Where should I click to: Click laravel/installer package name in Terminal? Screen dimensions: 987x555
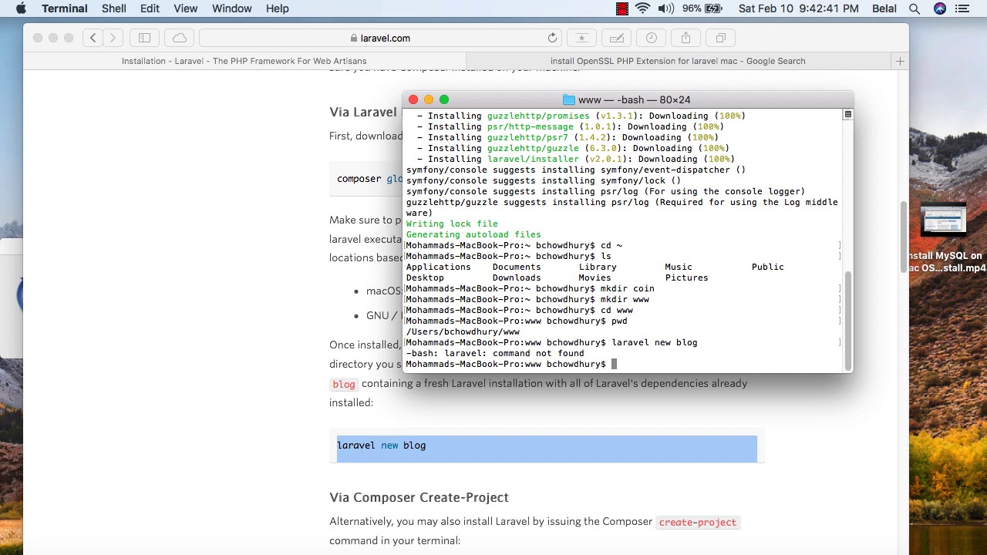pos(533,159)
